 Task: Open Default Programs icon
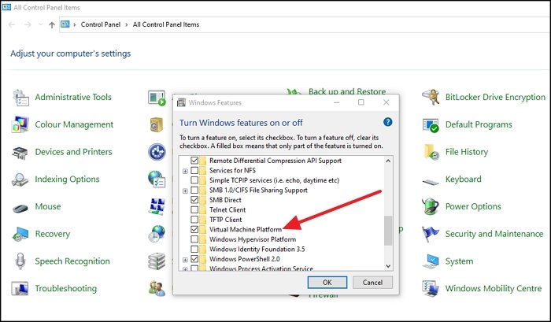(x=431, y=125)
